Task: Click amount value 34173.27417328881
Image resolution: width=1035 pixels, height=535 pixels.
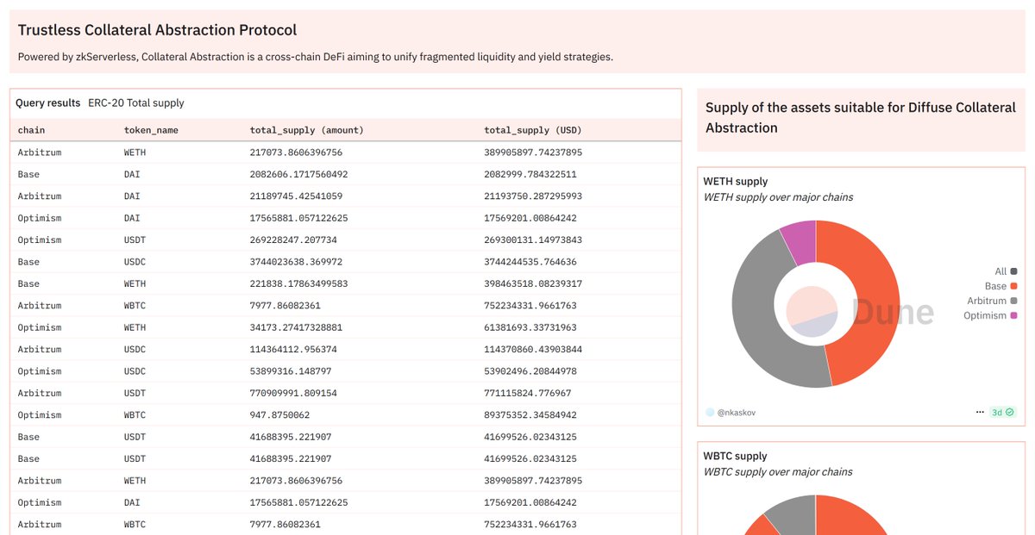Action: pyautogui.click(x=296, y=328)
